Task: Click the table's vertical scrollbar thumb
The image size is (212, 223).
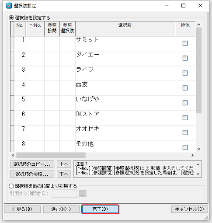Action: 199,70
